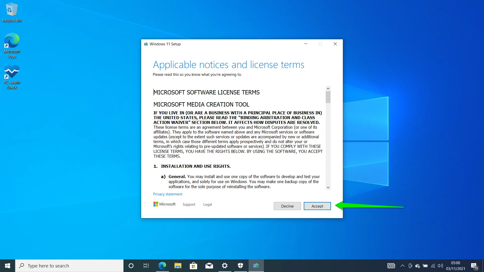Click the Recycle Bin desktop icon
This screenshot has height=272, width=484.
11,9
